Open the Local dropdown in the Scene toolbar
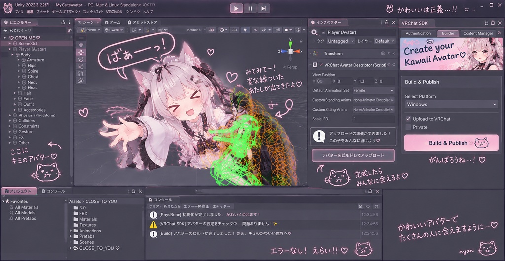 click(x=114, y=30)
